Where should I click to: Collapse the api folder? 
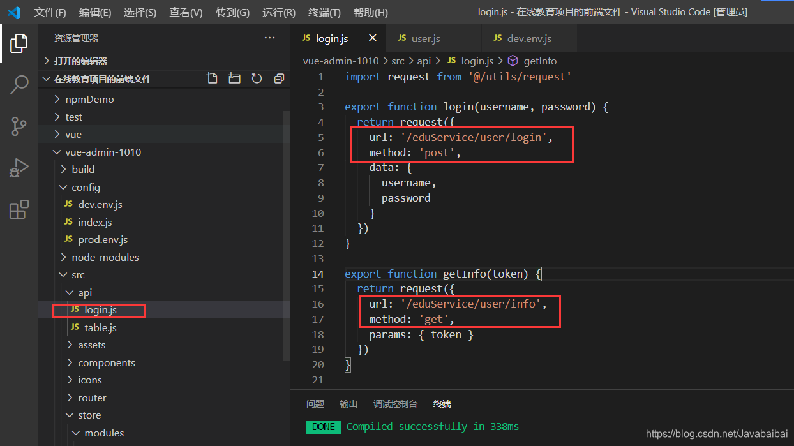[70, 292]
